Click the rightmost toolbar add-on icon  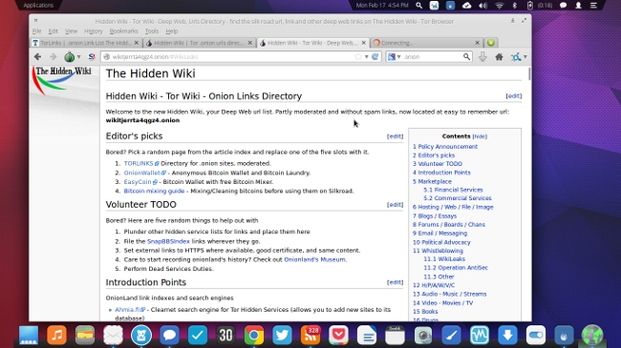[516, 57]
